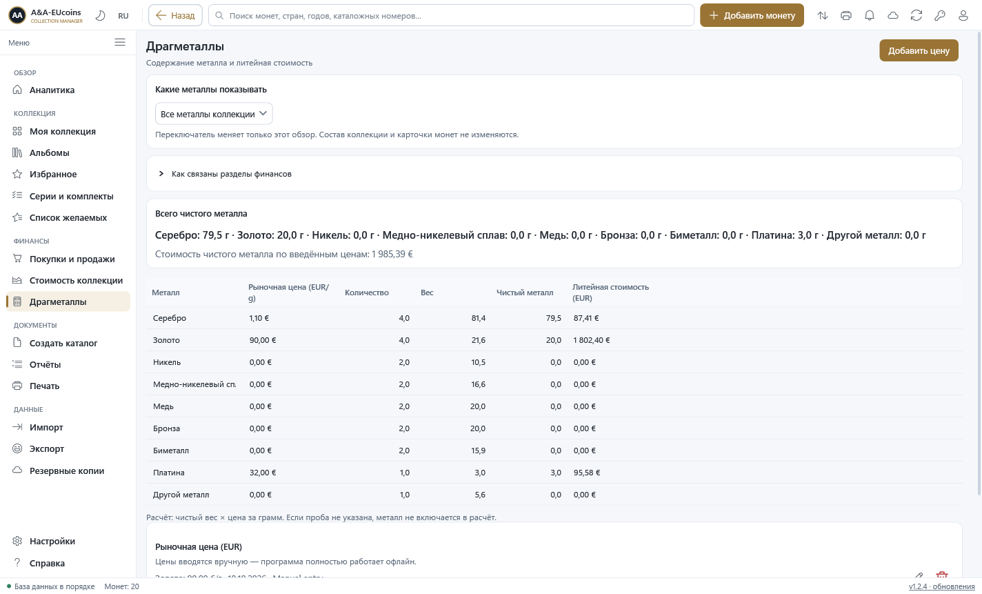Open 'Экспорт' in the sidebar
Viewport: 982px width, 594px height.
(x=68, y=448)
